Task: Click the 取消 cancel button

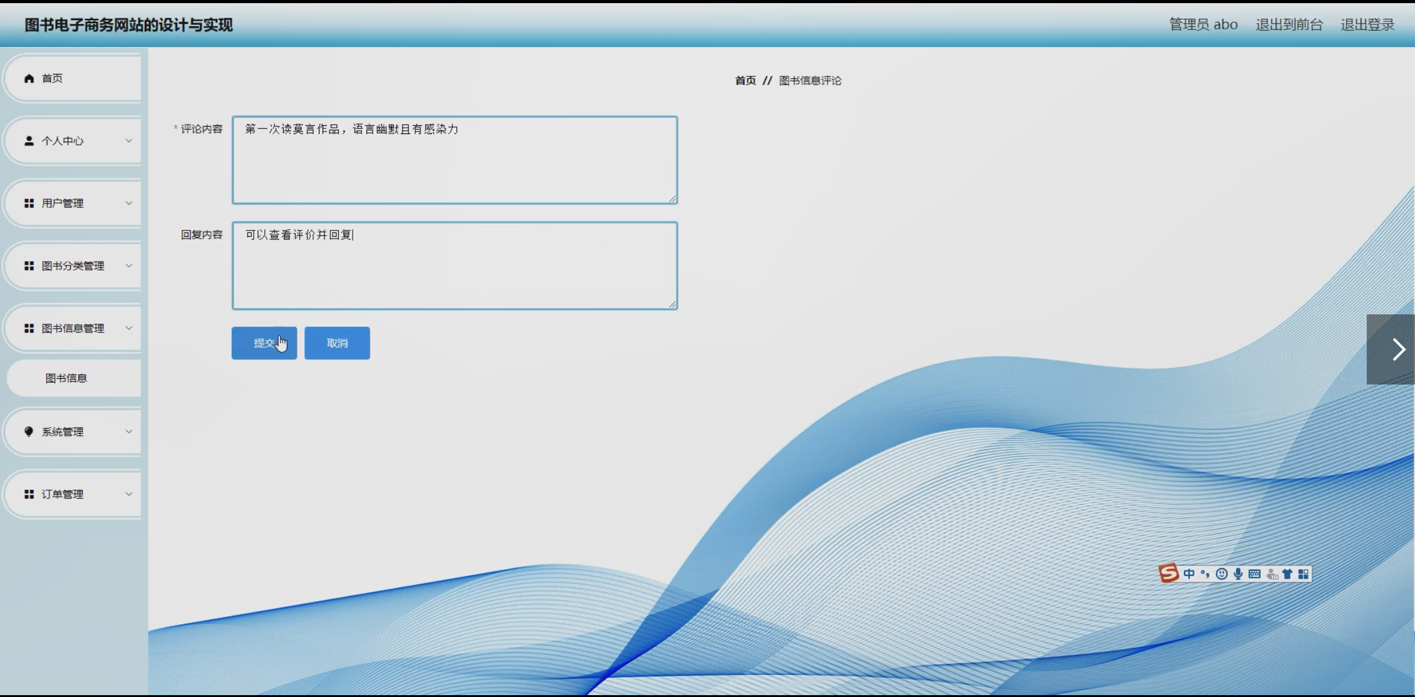Action: pyautogui.click(x=337, y=343)
